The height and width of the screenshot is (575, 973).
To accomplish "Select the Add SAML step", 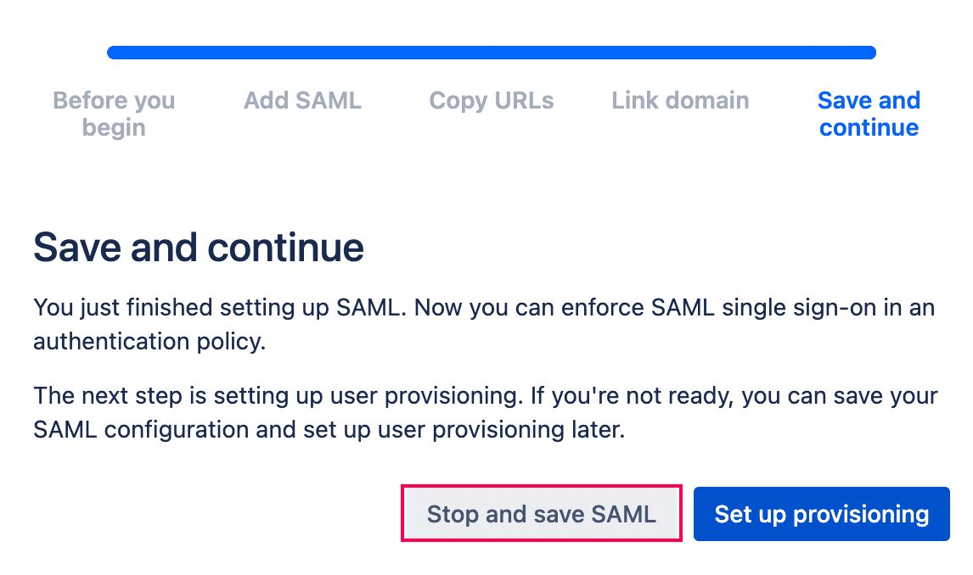I will tap(302, 100).
